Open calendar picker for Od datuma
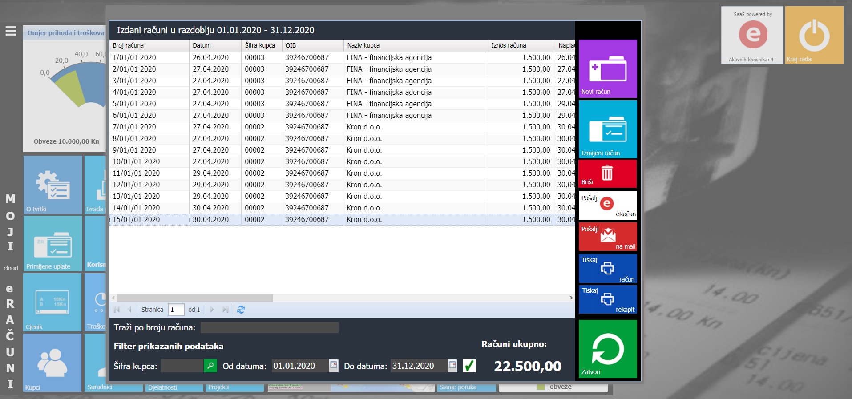The height and width of the screenshot is (399, 852). tap(334, 366)
